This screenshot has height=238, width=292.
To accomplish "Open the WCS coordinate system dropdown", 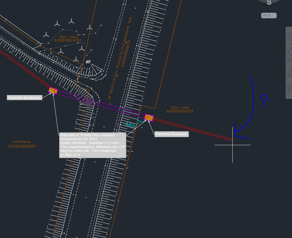I will coord(269,15).
